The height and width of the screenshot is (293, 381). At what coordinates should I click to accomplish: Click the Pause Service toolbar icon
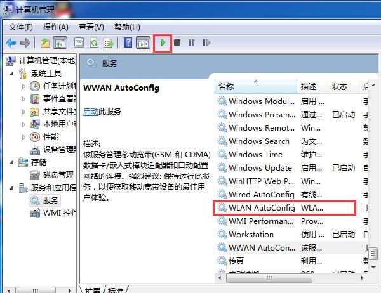tap(192, 42)
